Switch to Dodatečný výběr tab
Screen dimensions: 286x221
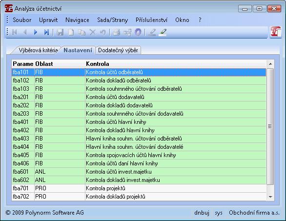coord(118,50)
